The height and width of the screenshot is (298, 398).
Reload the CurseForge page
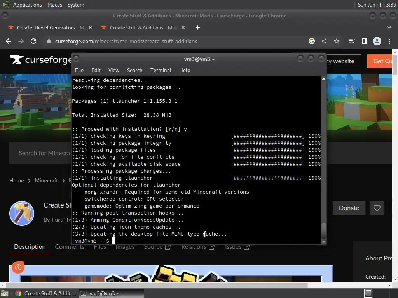pyautogui.click(x=33, y=41)
